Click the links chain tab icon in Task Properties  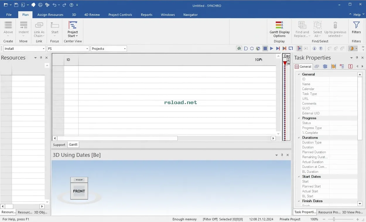pyautogui.click(x=317, y=67)
